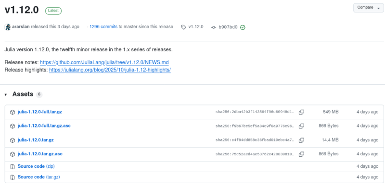
Task: Download julia-1.12.0-full.tar.gz.asc
Action: coord(44,126)
